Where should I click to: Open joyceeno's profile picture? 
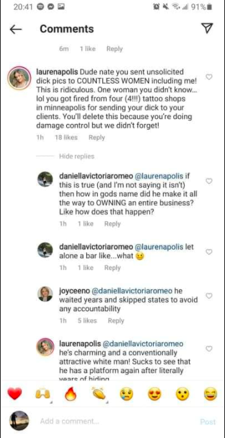click(45, 294)
